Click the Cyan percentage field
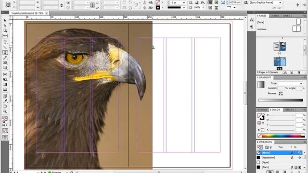308x173 pixels. (x=299, y=115)
